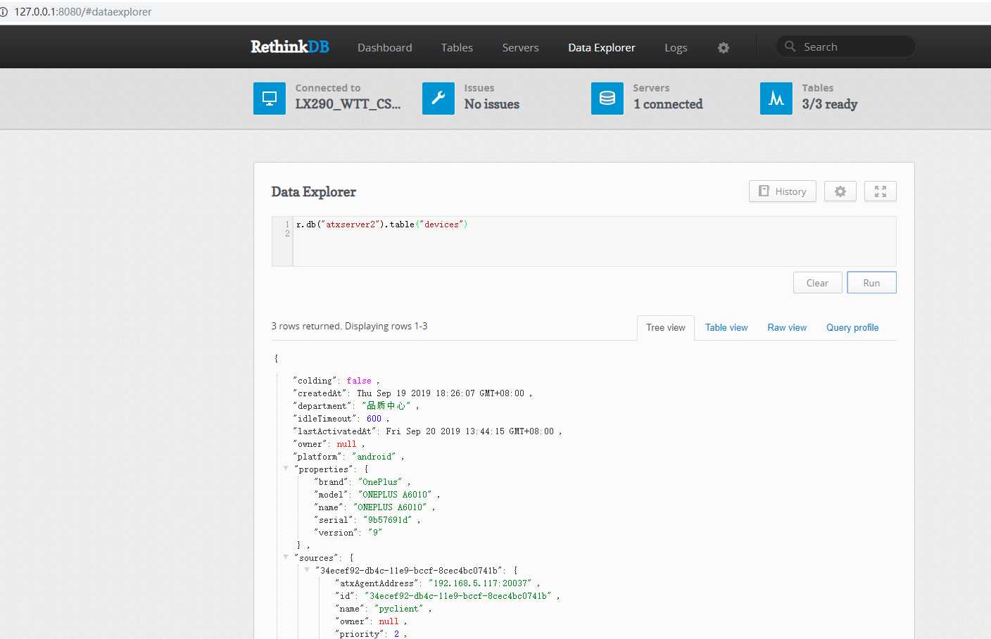Open Data Explorer options gear button
The height and width of the screenshot is (639, 991).
click(x=840, y=191)
